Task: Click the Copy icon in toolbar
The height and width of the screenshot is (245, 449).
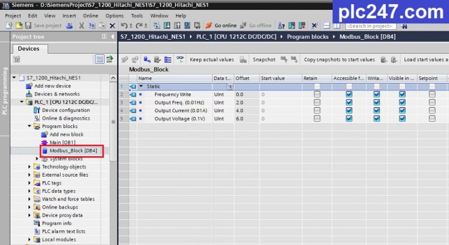Action: pyautogui.click(x=92, y=26)
